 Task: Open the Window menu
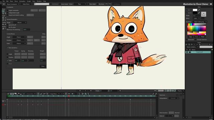pos(39,1)
